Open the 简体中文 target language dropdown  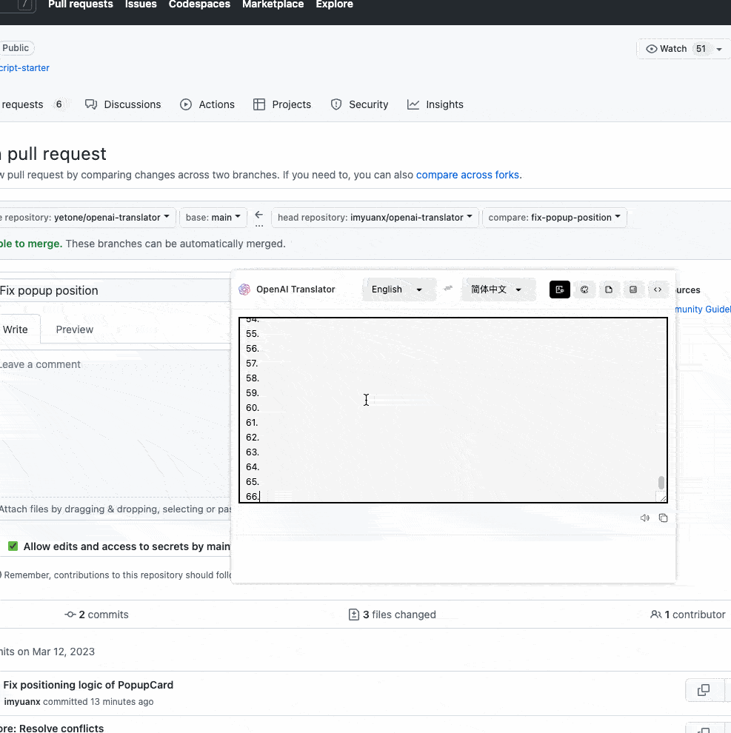pos(498,289)
